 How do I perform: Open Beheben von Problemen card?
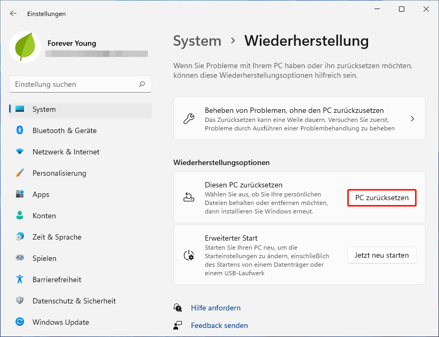pos(299,119)
